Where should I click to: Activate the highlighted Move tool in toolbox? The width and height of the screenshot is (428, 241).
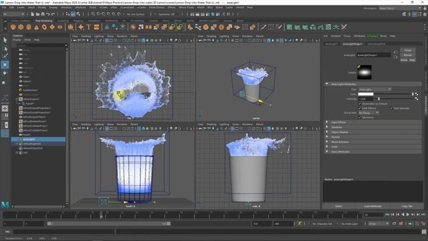[x=5, y=65]
